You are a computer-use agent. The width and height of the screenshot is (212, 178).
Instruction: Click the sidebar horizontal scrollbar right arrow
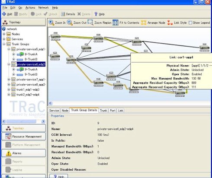(43, 121)
